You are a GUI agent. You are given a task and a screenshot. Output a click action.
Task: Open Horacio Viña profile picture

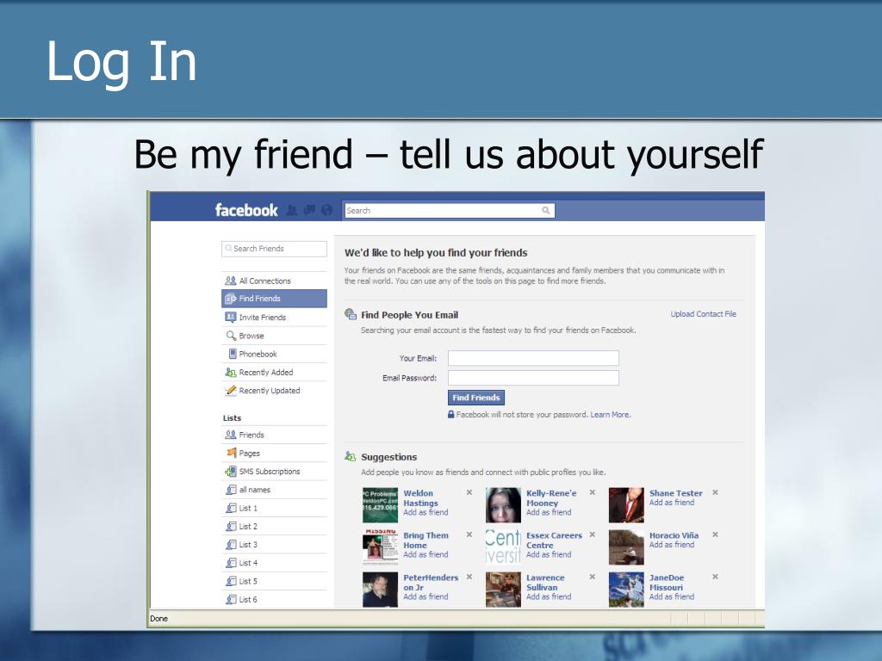point(626,547)
